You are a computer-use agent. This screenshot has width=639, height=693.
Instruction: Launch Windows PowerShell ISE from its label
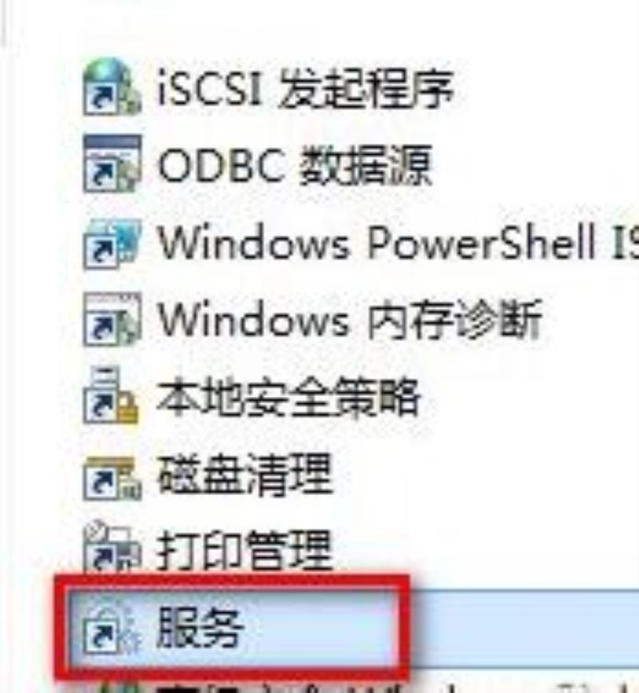[398, 242]
